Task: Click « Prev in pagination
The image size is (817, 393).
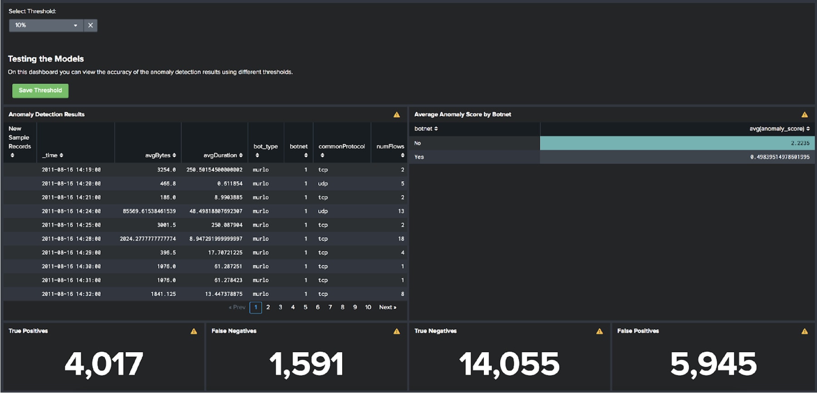Action: tap(237, 307)
